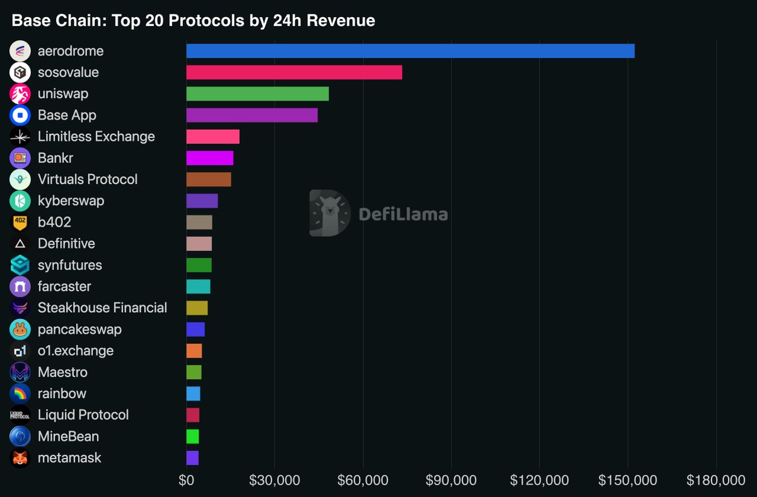Click the Virtuals Protocol logo icon
This screenshot has width=757, height=497.
coord(20,180)
